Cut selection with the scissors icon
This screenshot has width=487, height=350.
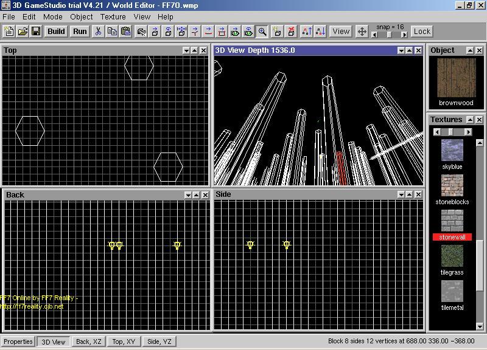coord(98,31)
